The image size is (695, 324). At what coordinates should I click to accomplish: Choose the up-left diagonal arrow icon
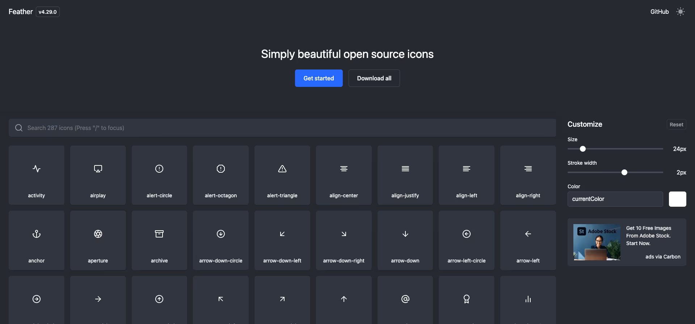click(x=221, y=300)
